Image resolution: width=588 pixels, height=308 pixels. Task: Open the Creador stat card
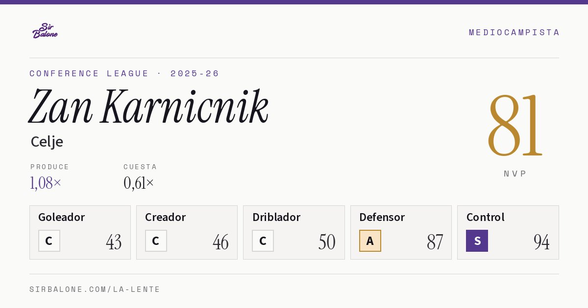[187, 232]
